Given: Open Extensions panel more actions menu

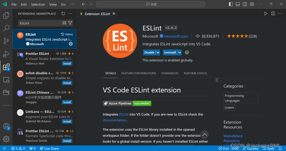Looking at the screenshot, I should click(x=70, y=14).
